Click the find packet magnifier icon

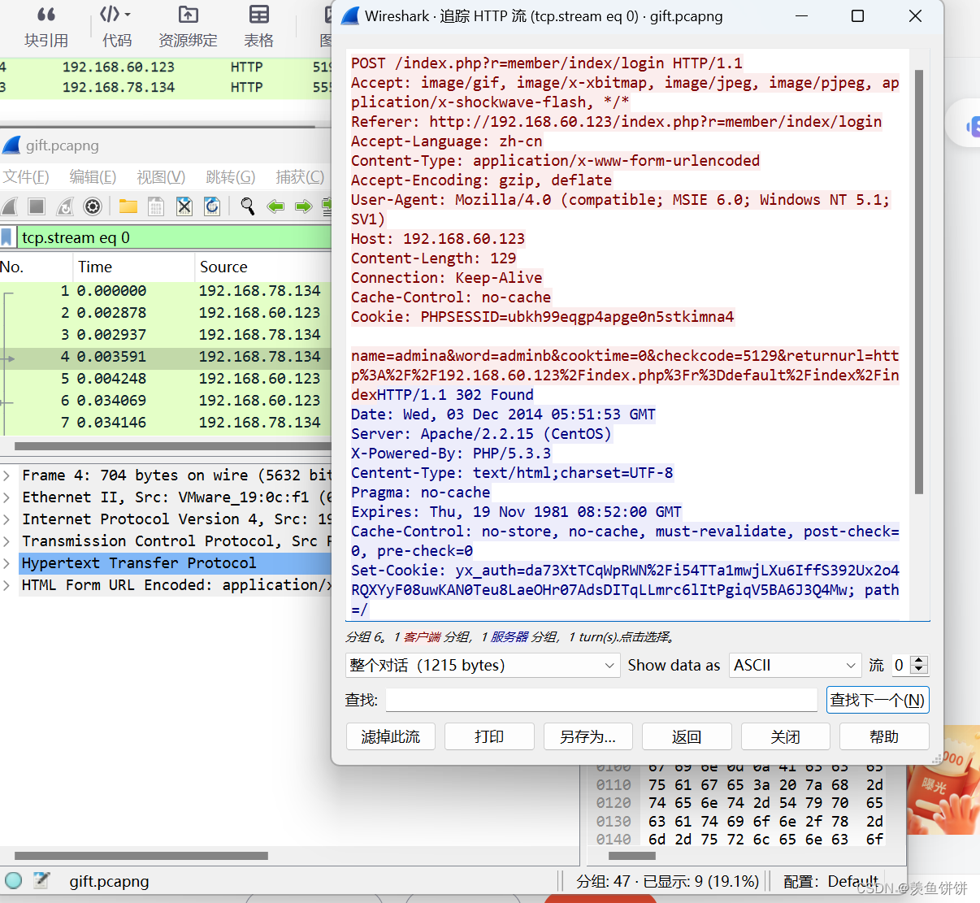pyautogui.click(x=248, y=206)
